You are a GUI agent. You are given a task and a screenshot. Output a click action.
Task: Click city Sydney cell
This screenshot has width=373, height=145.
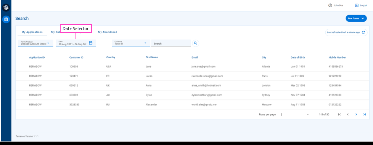(x=266, y=95)
